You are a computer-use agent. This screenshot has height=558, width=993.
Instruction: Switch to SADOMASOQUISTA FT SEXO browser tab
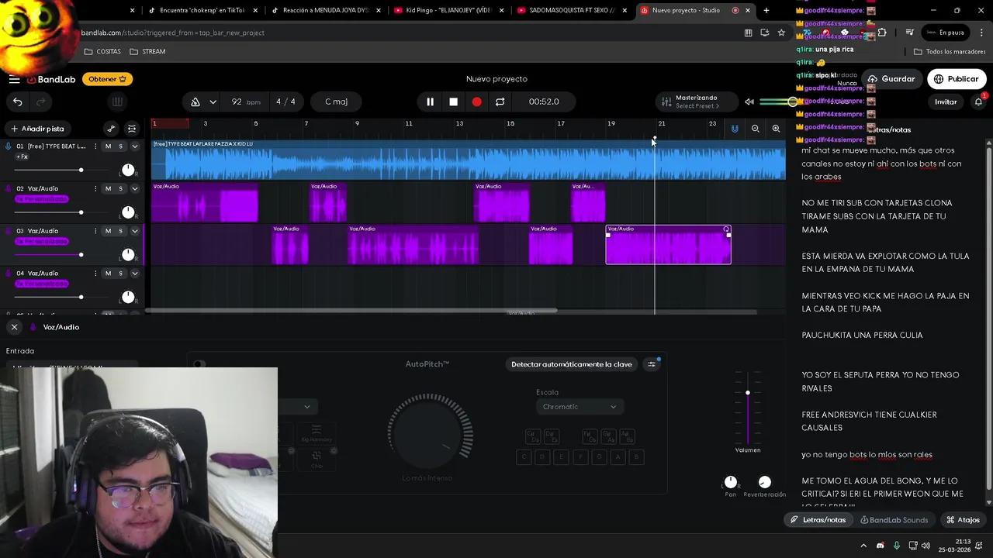570,10
